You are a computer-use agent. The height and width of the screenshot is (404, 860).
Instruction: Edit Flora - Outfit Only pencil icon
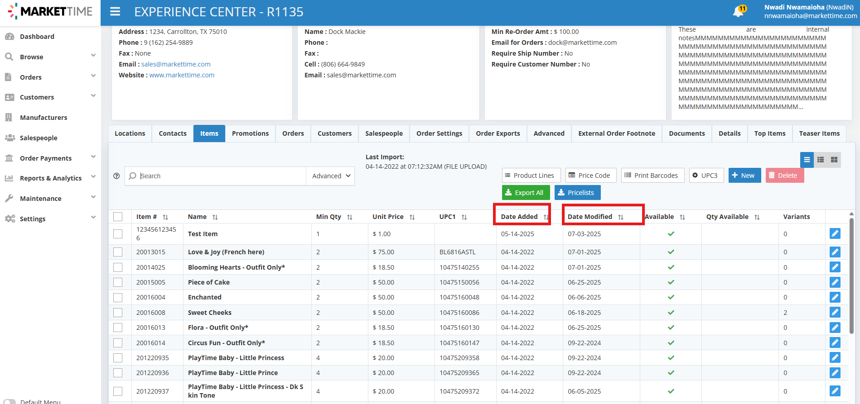[835, 328]
